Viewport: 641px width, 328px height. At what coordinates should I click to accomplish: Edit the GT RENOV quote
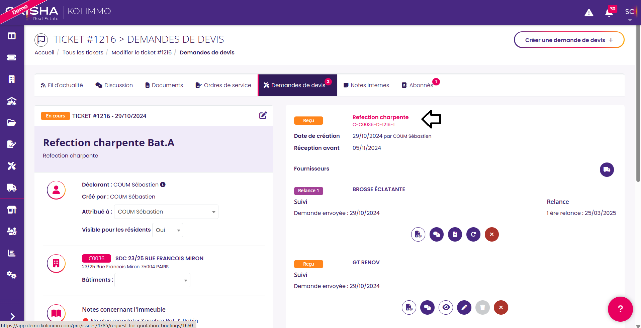point(464,307)
